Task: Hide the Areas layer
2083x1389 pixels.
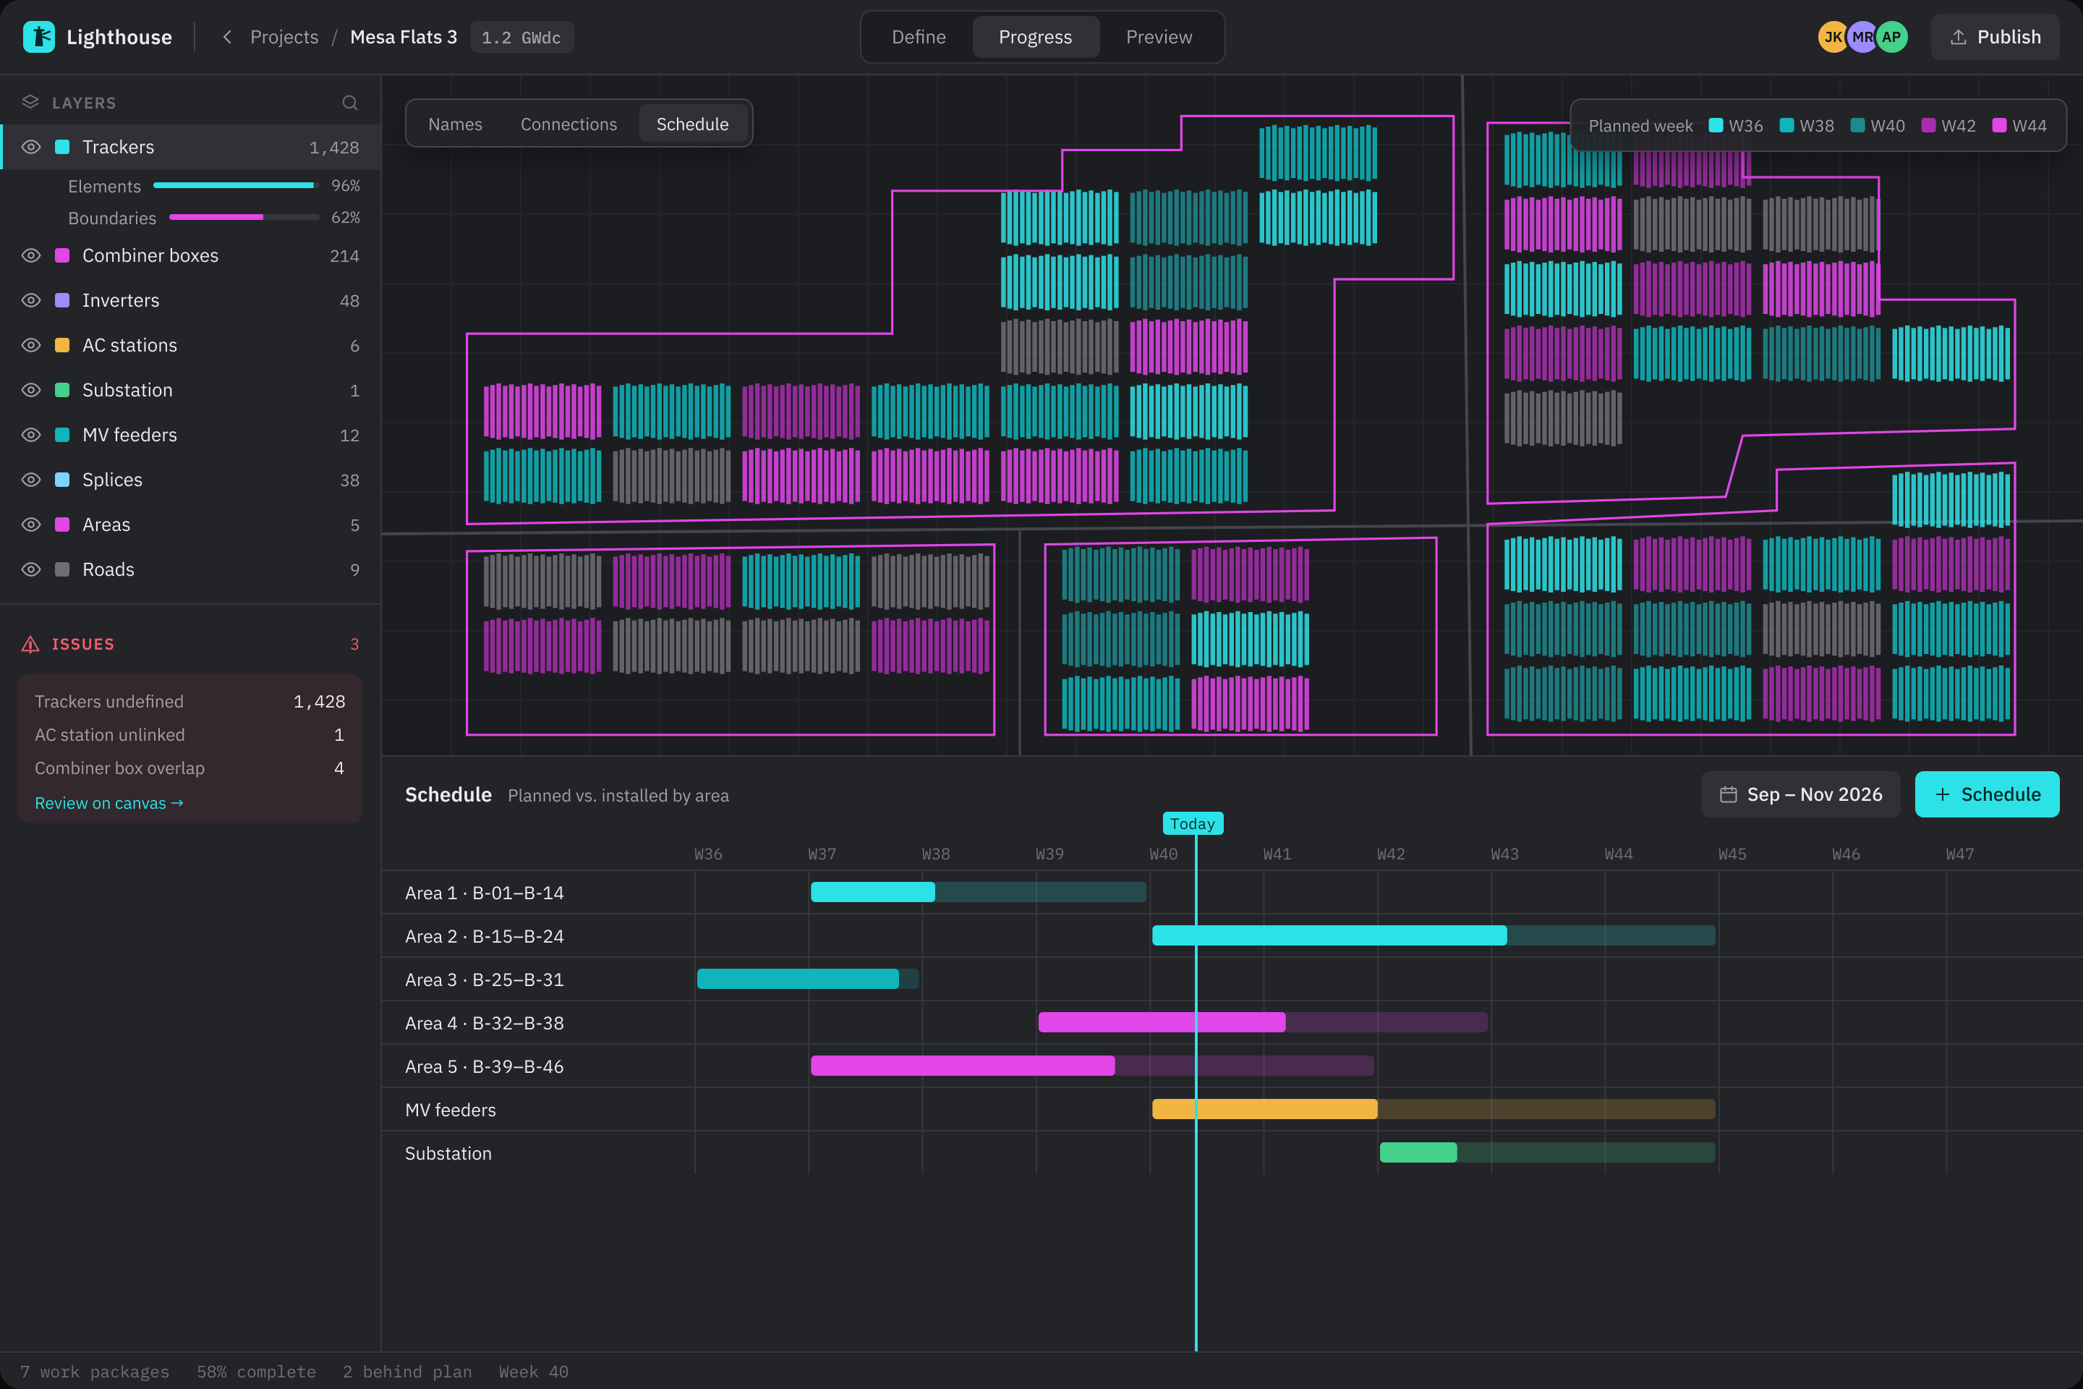Action: [31, 524]
